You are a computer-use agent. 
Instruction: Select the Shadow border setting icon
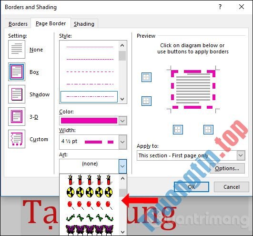pyautogui.click(x=17, y=94)
